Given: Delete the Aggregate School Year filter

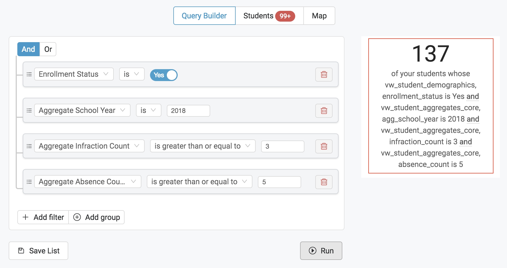Looking at the screenshot, I should tap(324, 111).
